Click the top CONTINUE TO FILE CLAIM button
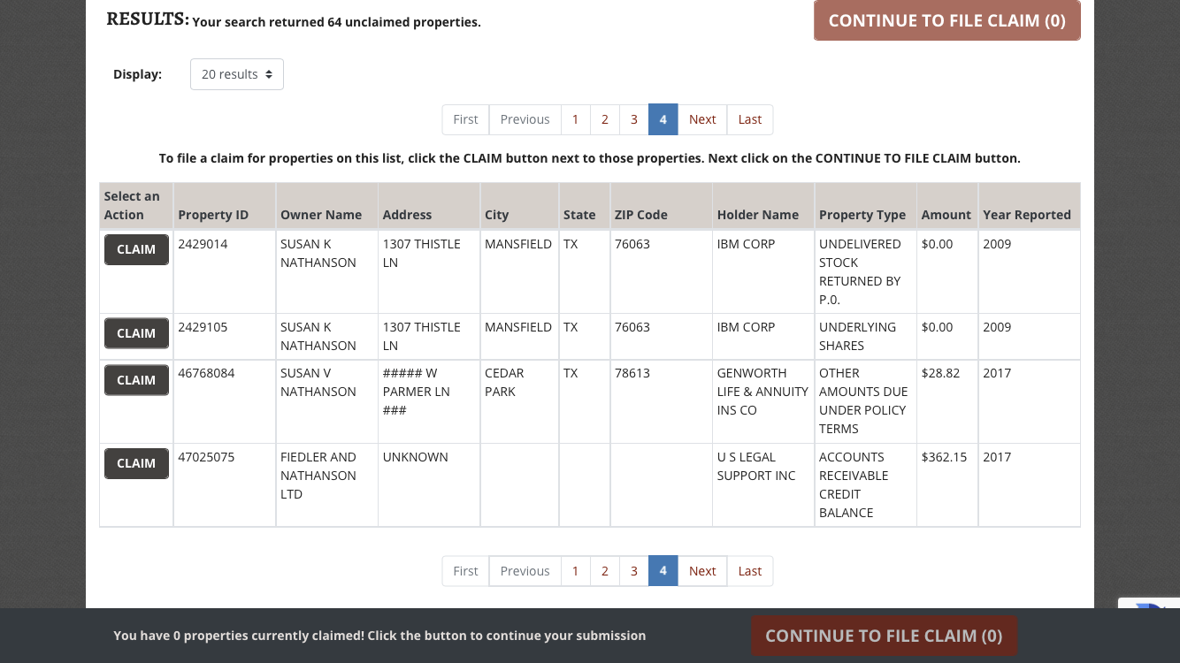1180x663 pixels. coord(946,20)
